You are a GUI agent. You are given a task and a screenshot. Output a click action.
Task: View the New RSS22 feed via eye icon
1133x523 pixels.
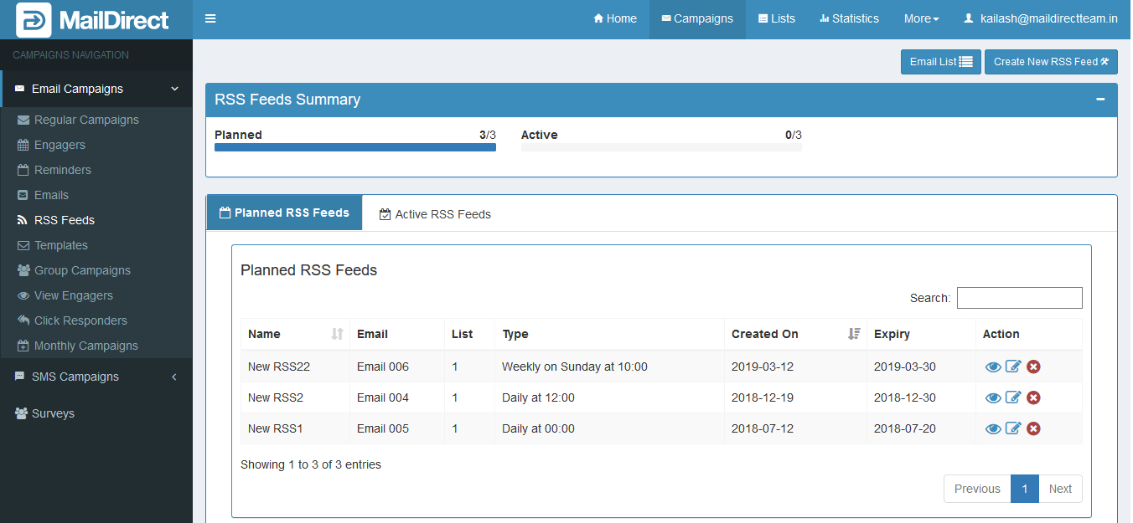993,367
